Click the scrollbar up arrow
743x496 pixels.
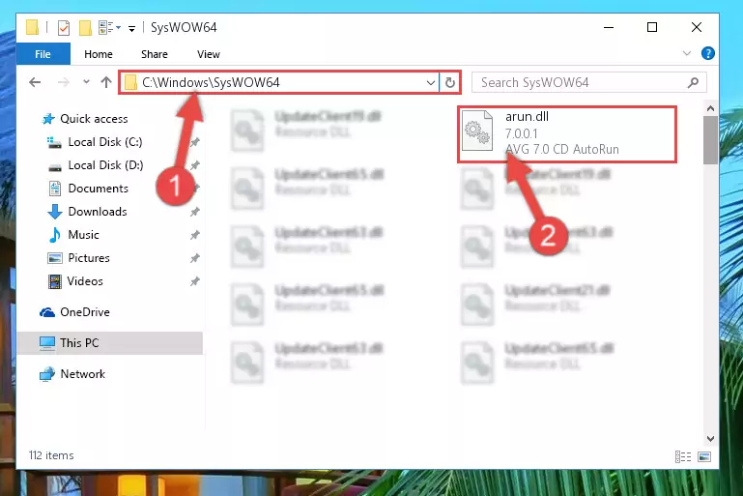click(710, 108)
